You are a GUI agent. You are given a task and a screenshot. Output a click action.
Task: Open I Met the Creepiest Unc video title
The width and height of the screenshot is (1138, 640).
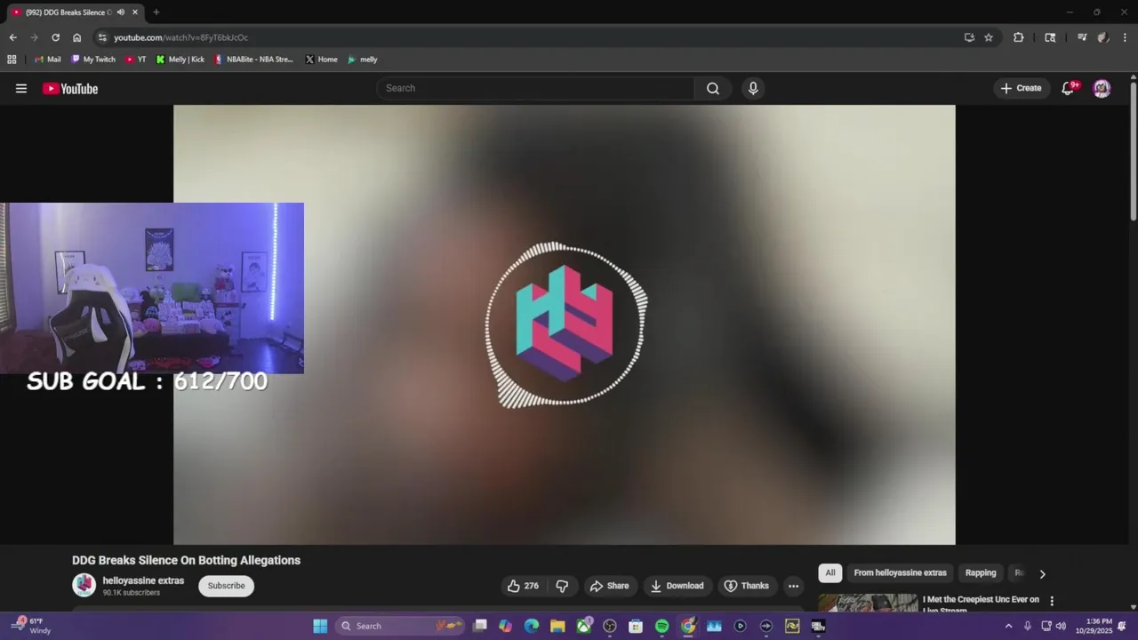pyautogui.click(x=981, y=604)
